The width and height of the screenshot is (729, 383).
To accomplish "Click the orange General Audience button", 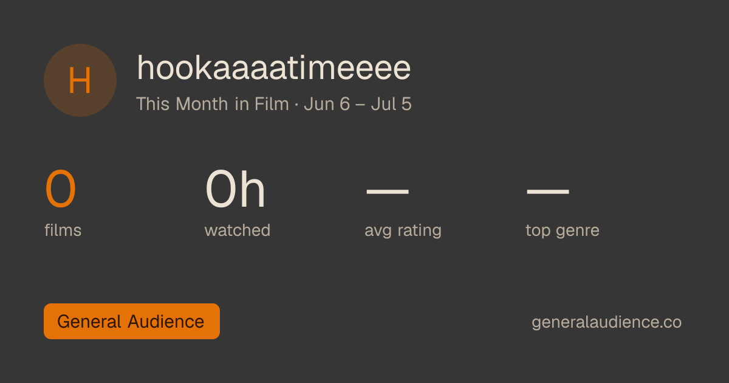I will [x=132, y=321].
